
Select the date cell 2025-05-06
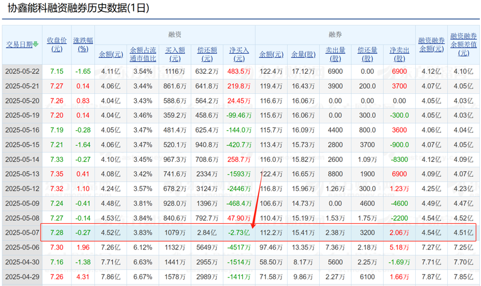tap(22, 247)
